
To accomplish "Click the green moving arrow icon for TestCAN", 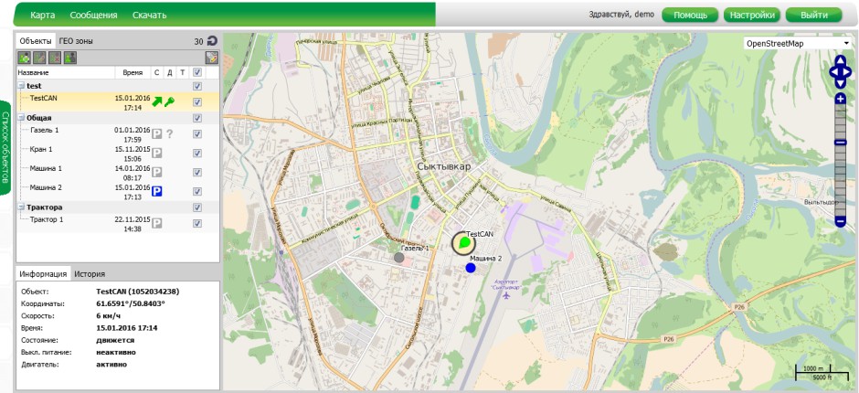I will (157, 101).
